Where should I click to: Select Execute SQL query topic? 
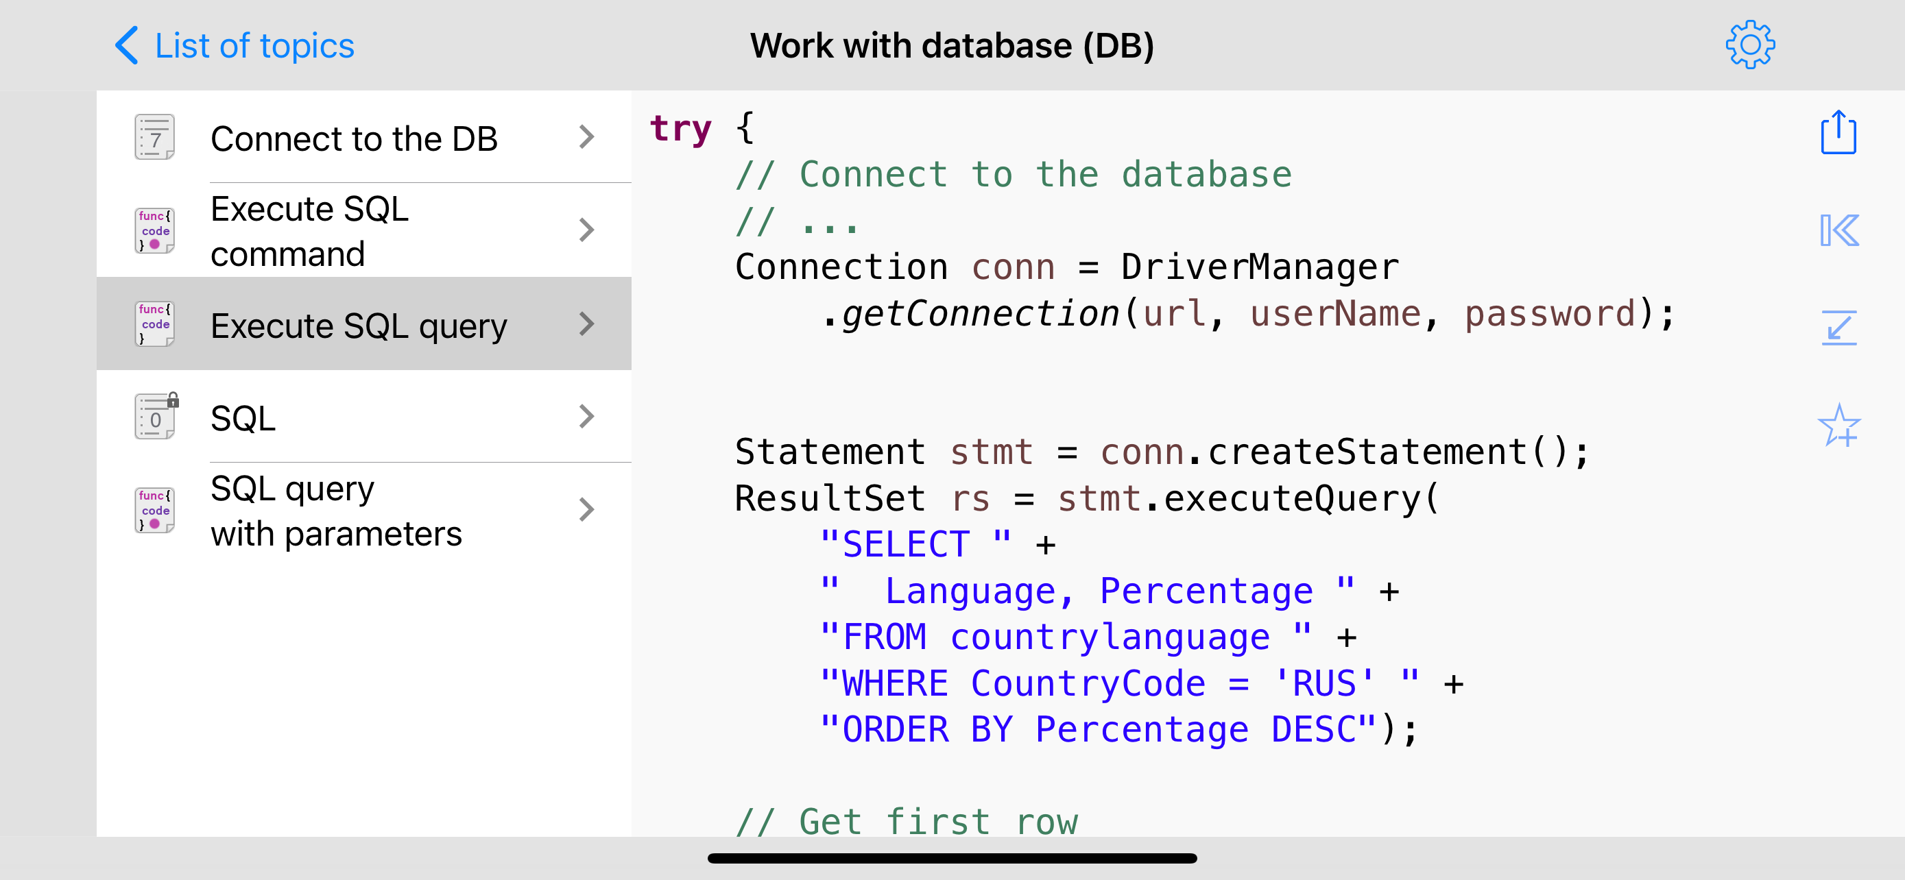[x=359, y=325]
